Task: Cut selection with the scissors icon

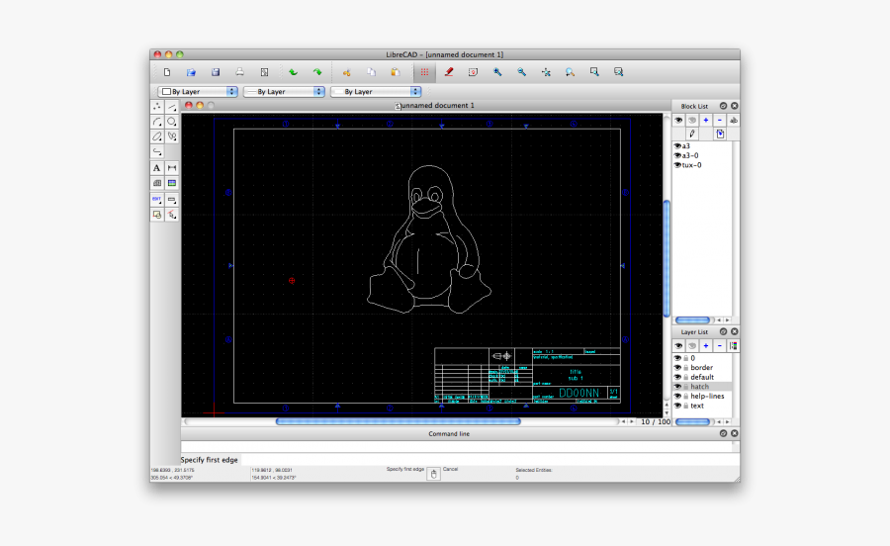Action: pos(346,72)
